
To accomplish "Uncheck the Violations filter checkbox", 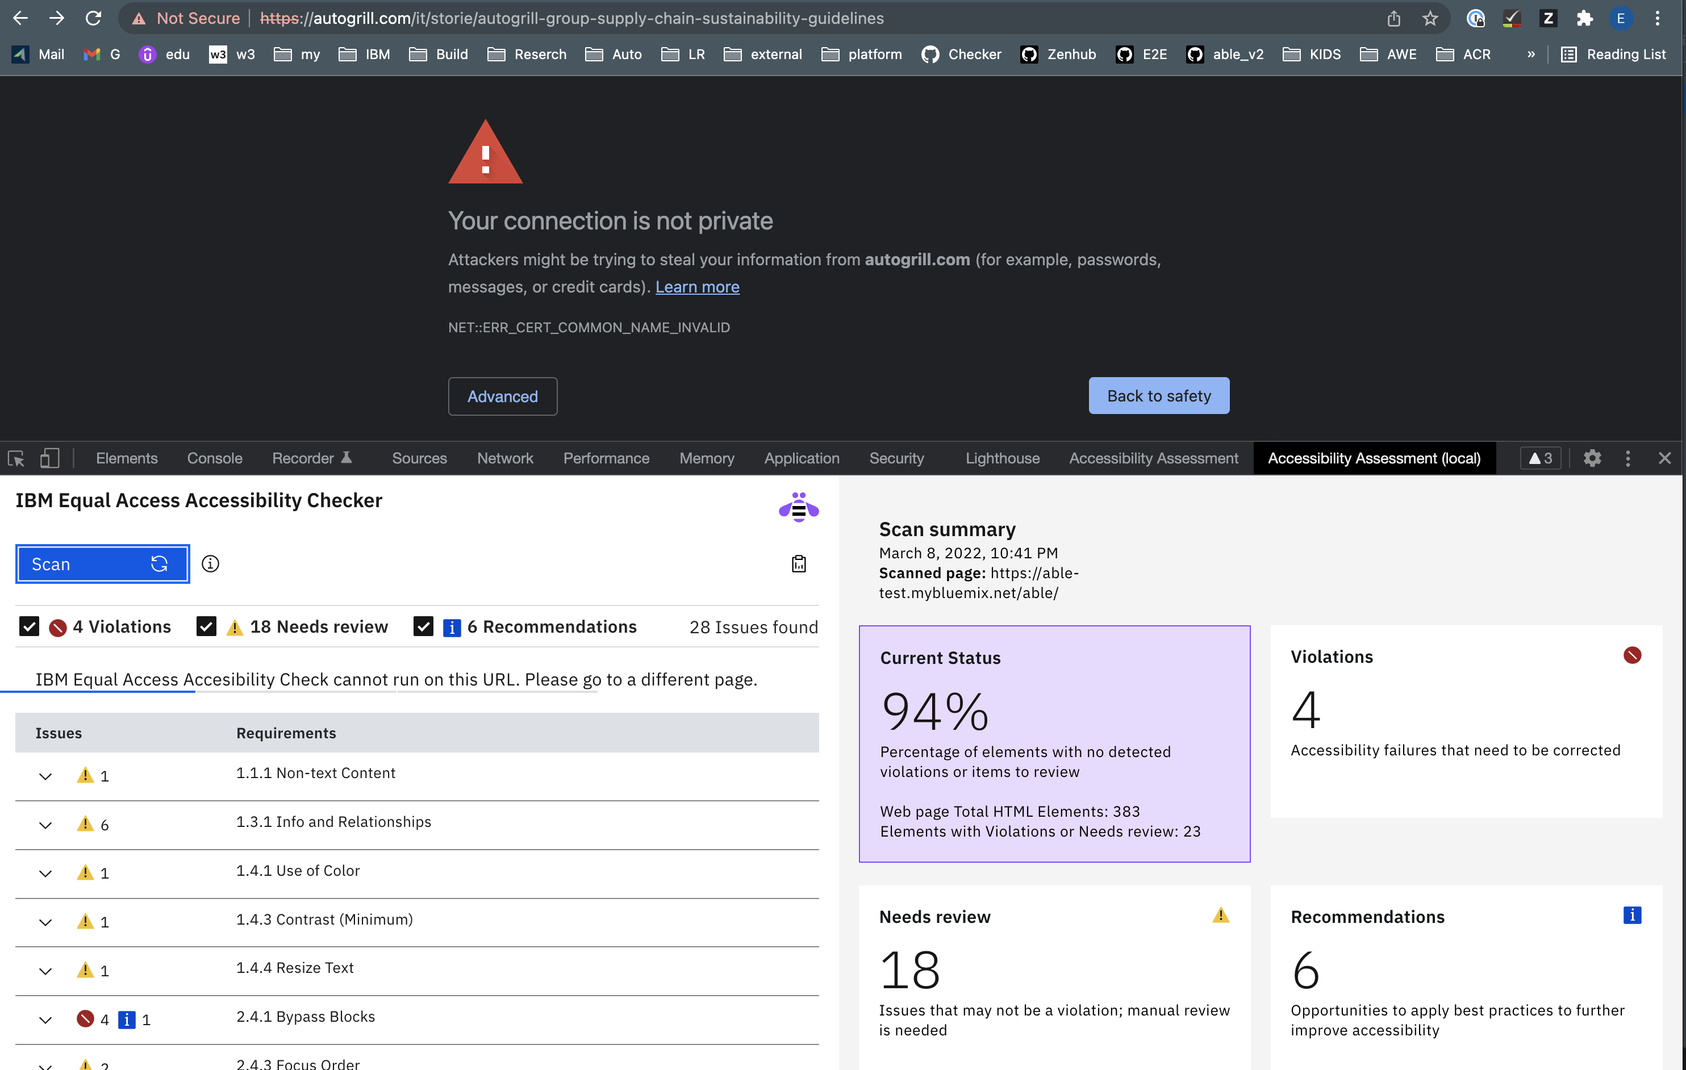I will (x=30, y=626).
